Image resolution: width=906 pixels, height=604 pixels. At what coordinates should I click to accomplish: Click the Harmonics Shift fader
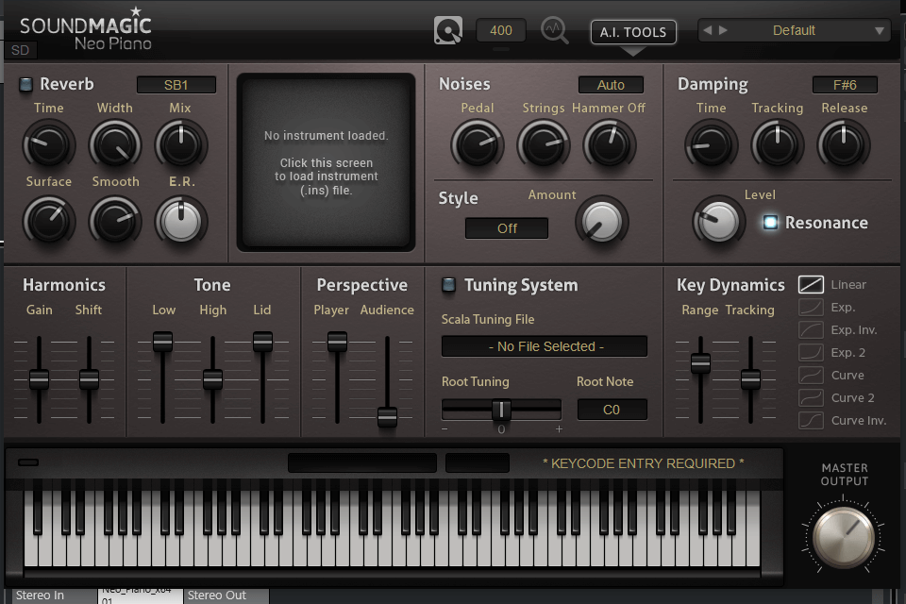coord(89,379)
